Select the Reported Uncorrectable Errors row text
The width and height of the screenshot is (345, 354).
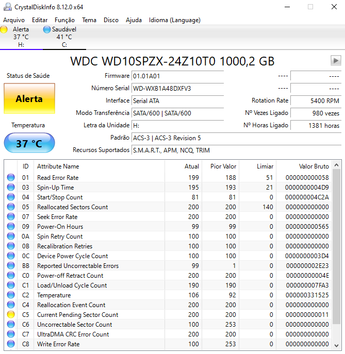tap(78, 265)
